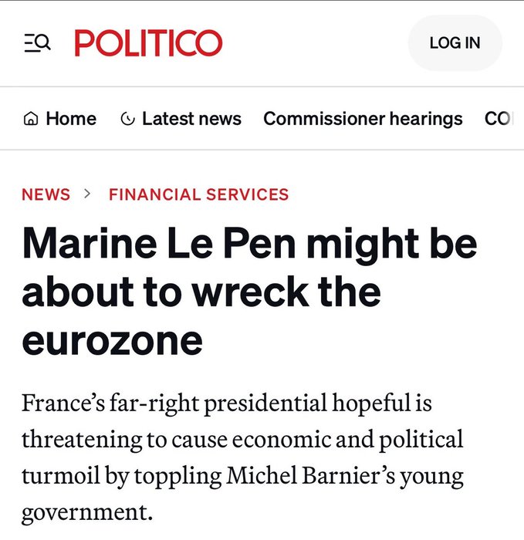The width and height of the screenshot is (524, 540).
Task: Click the word "eurozone" in headline
Action: point(112,339)
